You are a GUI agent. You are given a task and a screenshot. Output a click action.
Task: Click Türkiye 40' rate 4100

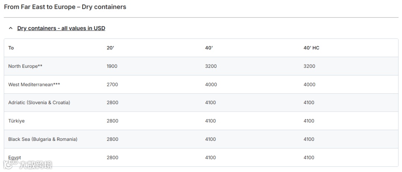[210, 121]
